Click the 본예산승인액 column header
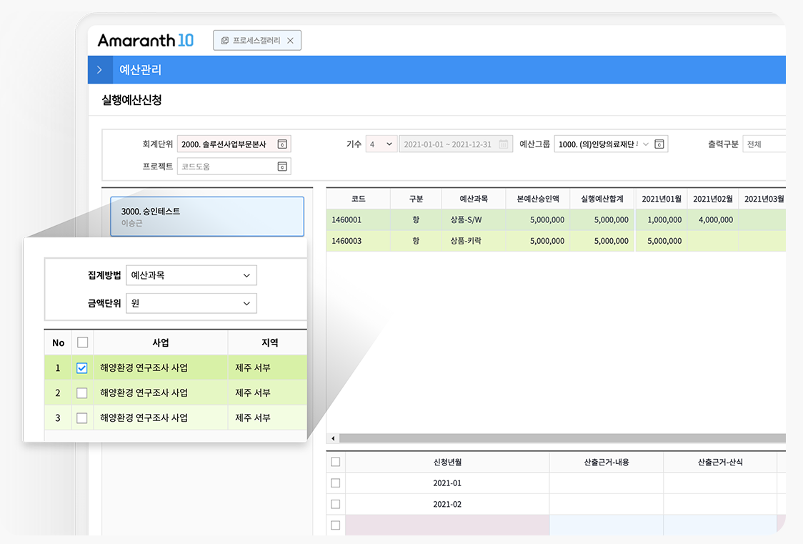This screenshot has height=544, width=803. pyautogui.click(x=538, y=199)
